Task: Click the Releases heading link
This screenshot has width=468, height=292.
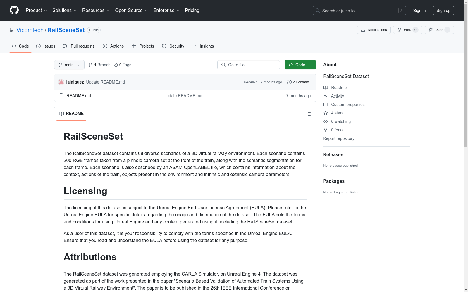Action: pos(333,154)
